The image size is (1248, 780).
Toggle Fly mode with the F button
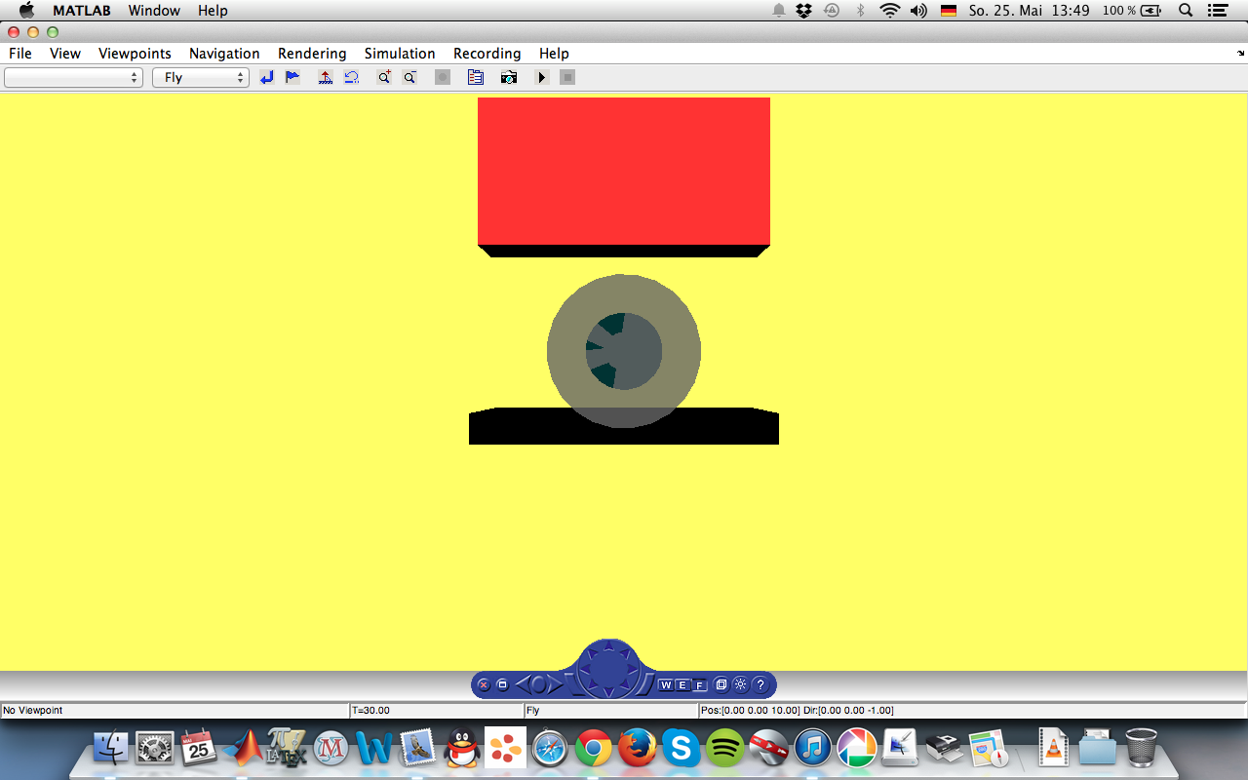coord(699,685)
